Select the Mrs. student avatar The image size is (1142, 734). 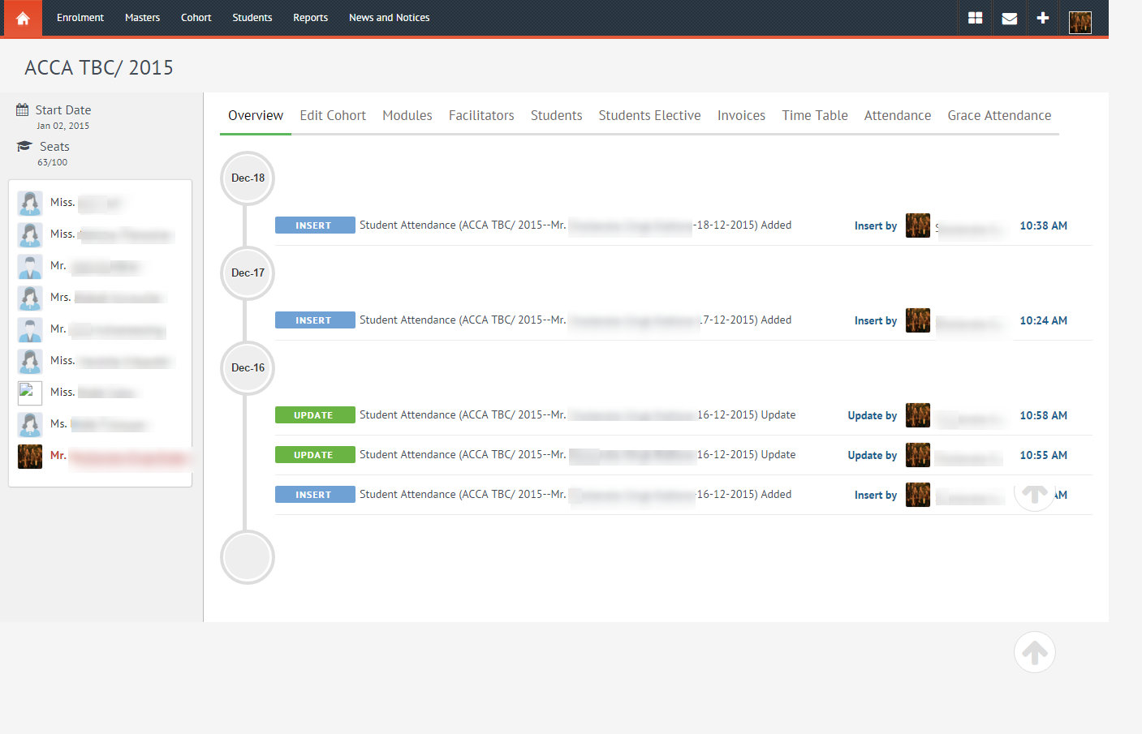coord(30,298)
